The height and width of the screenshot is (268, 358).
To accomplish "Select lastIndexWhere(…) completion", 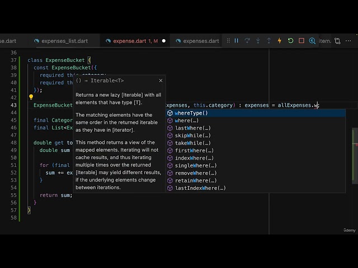I will [x=256, y=188].
